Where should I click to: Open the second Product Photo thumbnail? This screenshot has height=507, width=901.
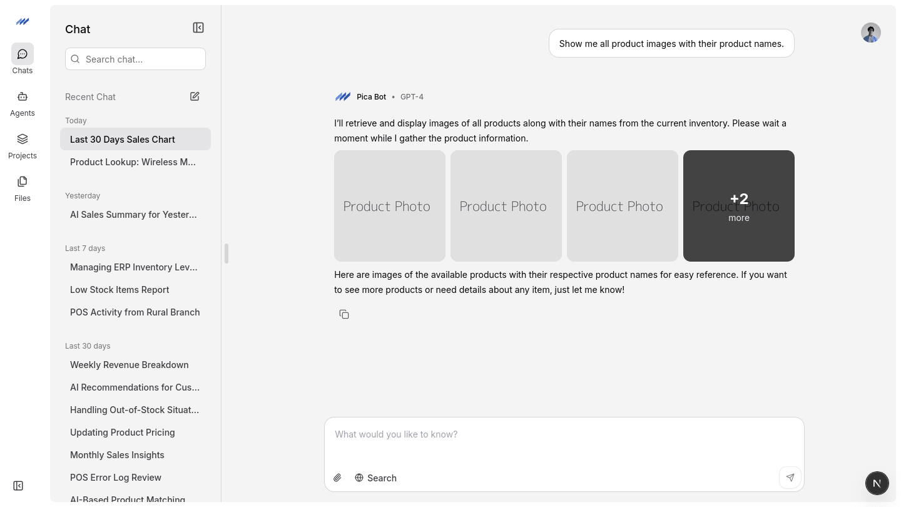pos(506,206)
